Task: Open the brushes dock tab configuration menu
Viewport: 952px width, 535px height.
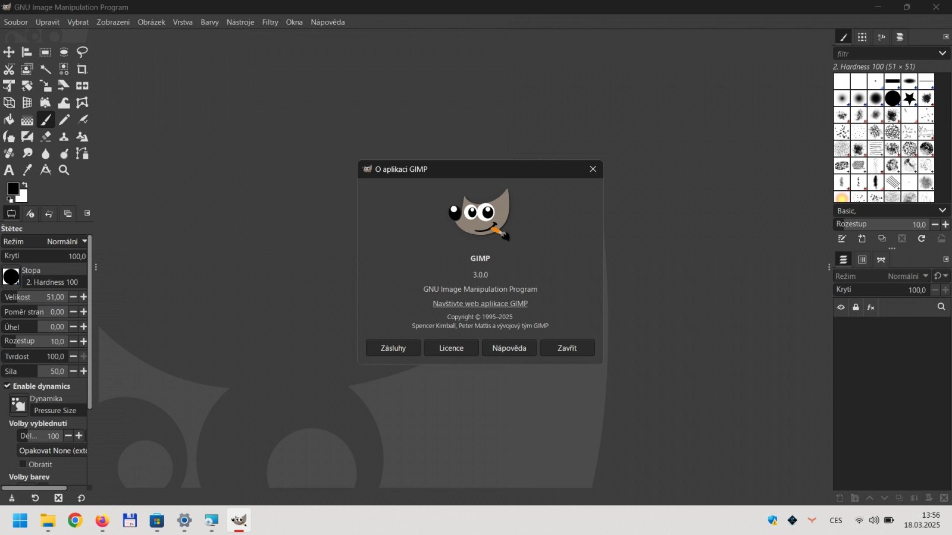Action: [x=945, y=37]
